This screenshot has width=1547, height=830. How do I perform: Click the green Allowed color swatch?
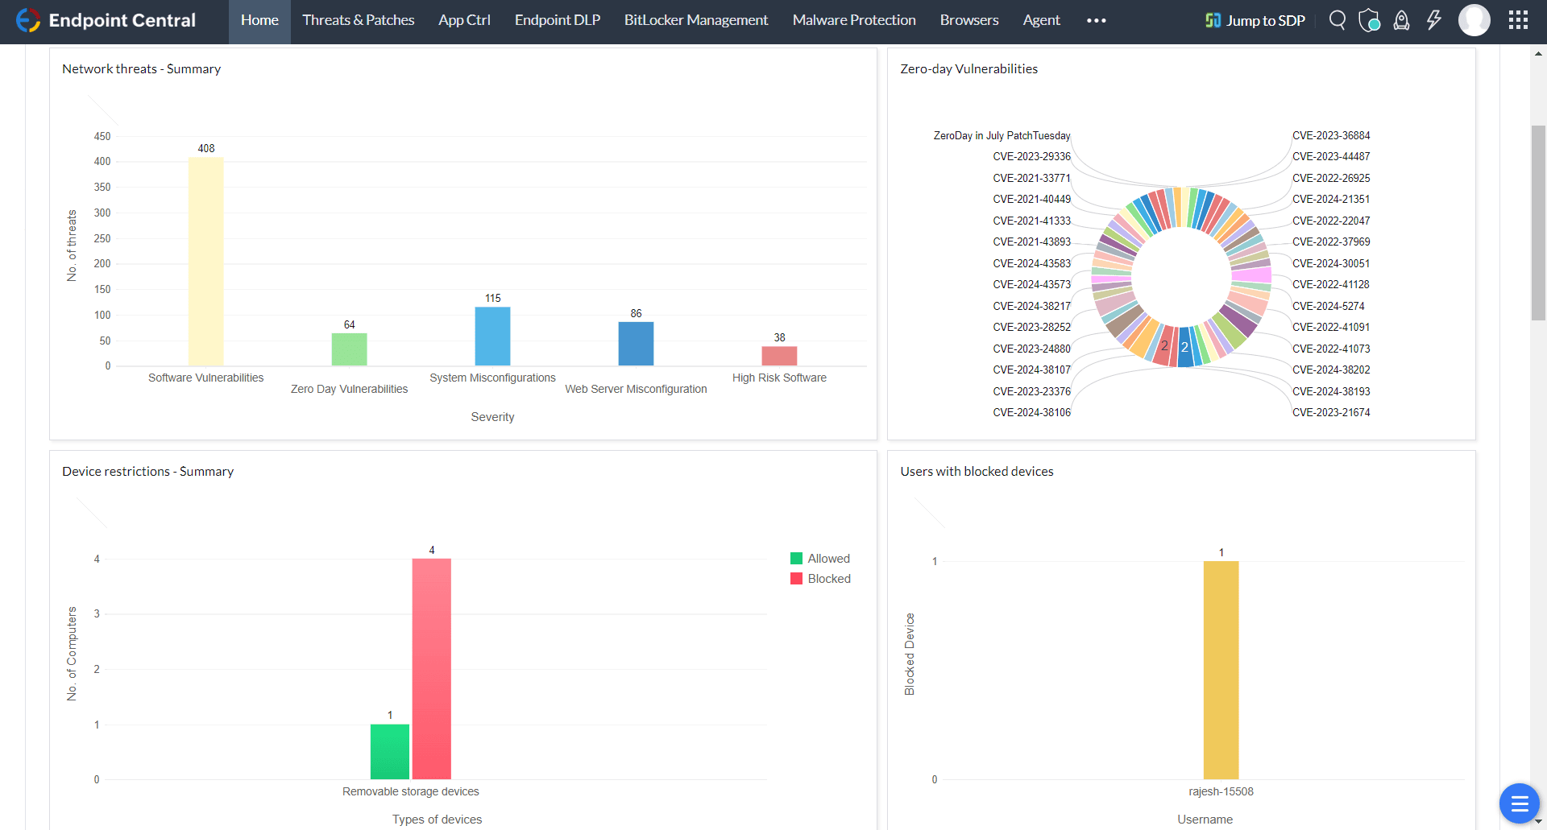(x=797, y=558)
